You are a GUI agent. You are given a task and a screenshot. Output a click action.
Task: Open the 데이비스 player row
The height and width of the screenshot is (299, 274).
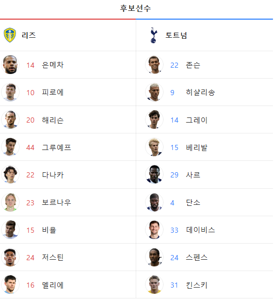pos(204,230)
